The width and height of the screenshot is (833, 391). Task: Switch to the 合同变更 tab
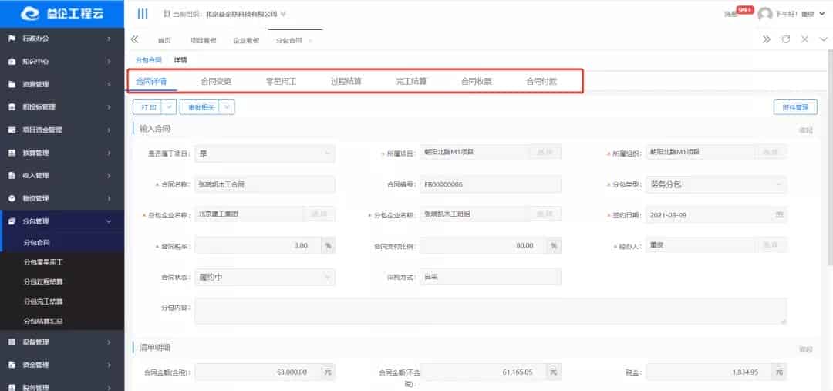[x=216, y=82]
